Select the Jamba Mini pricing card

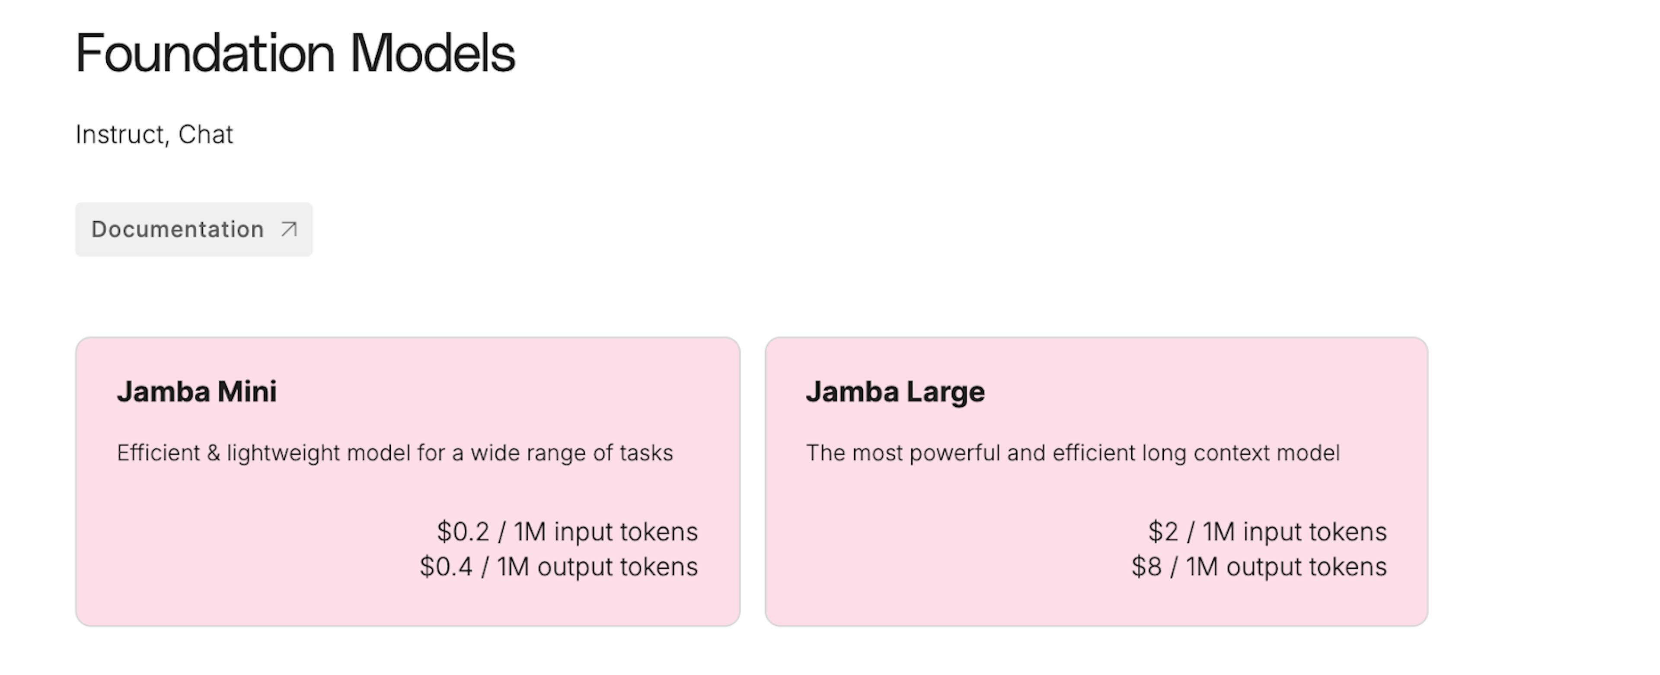pyautogui.click(x=408, y=481)
